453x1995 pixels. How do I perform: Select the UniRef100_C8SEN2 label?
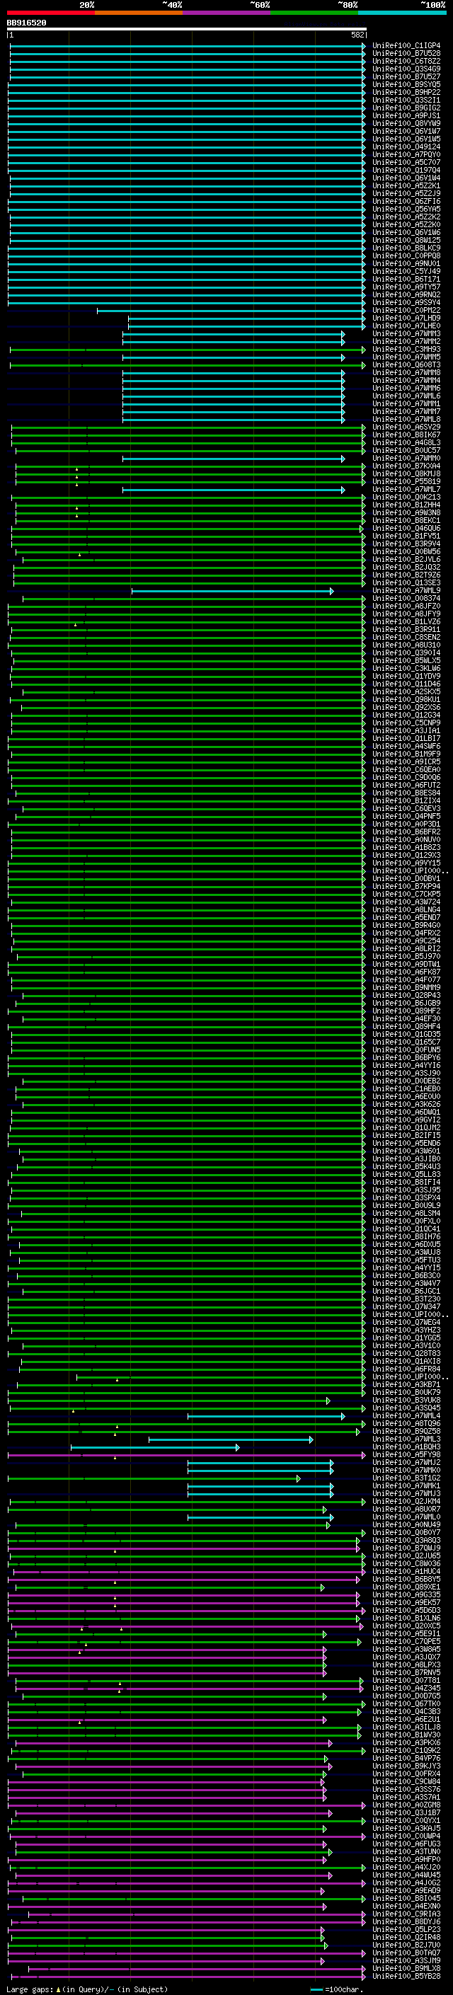[x=406, y=638]
